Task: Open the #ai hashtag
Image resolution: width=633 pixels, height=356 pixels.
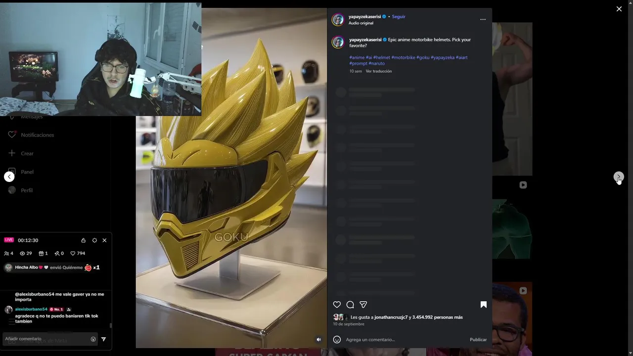Action: pyautogui.click(x=369, y=57)
